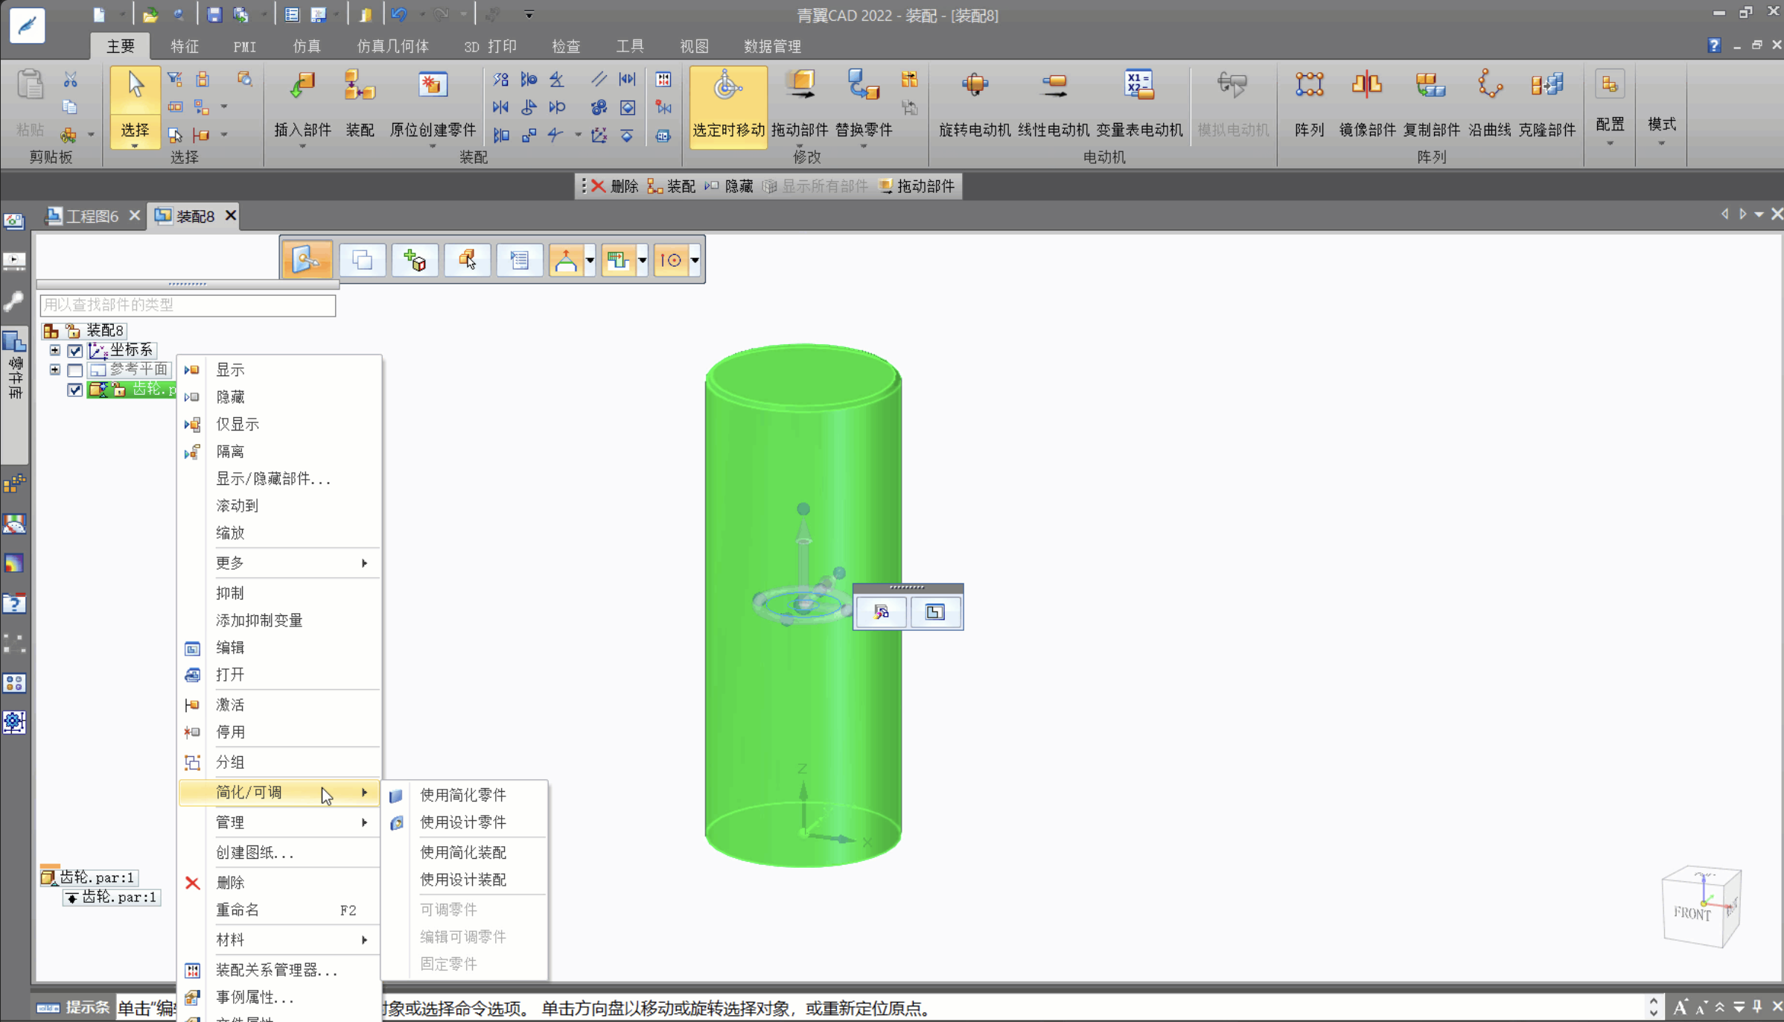Switch to the 工程图6 document tab
1784x1022 pixels.
coord(92,216)
